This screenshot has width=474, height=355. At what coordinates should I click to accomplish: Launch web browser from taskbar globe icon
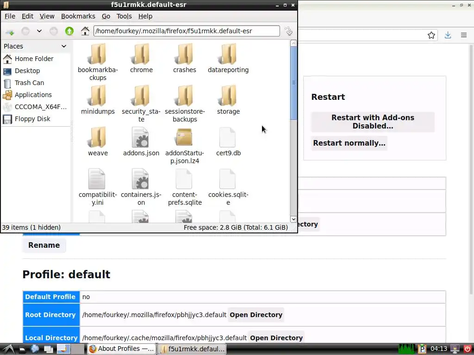[35, 349]
